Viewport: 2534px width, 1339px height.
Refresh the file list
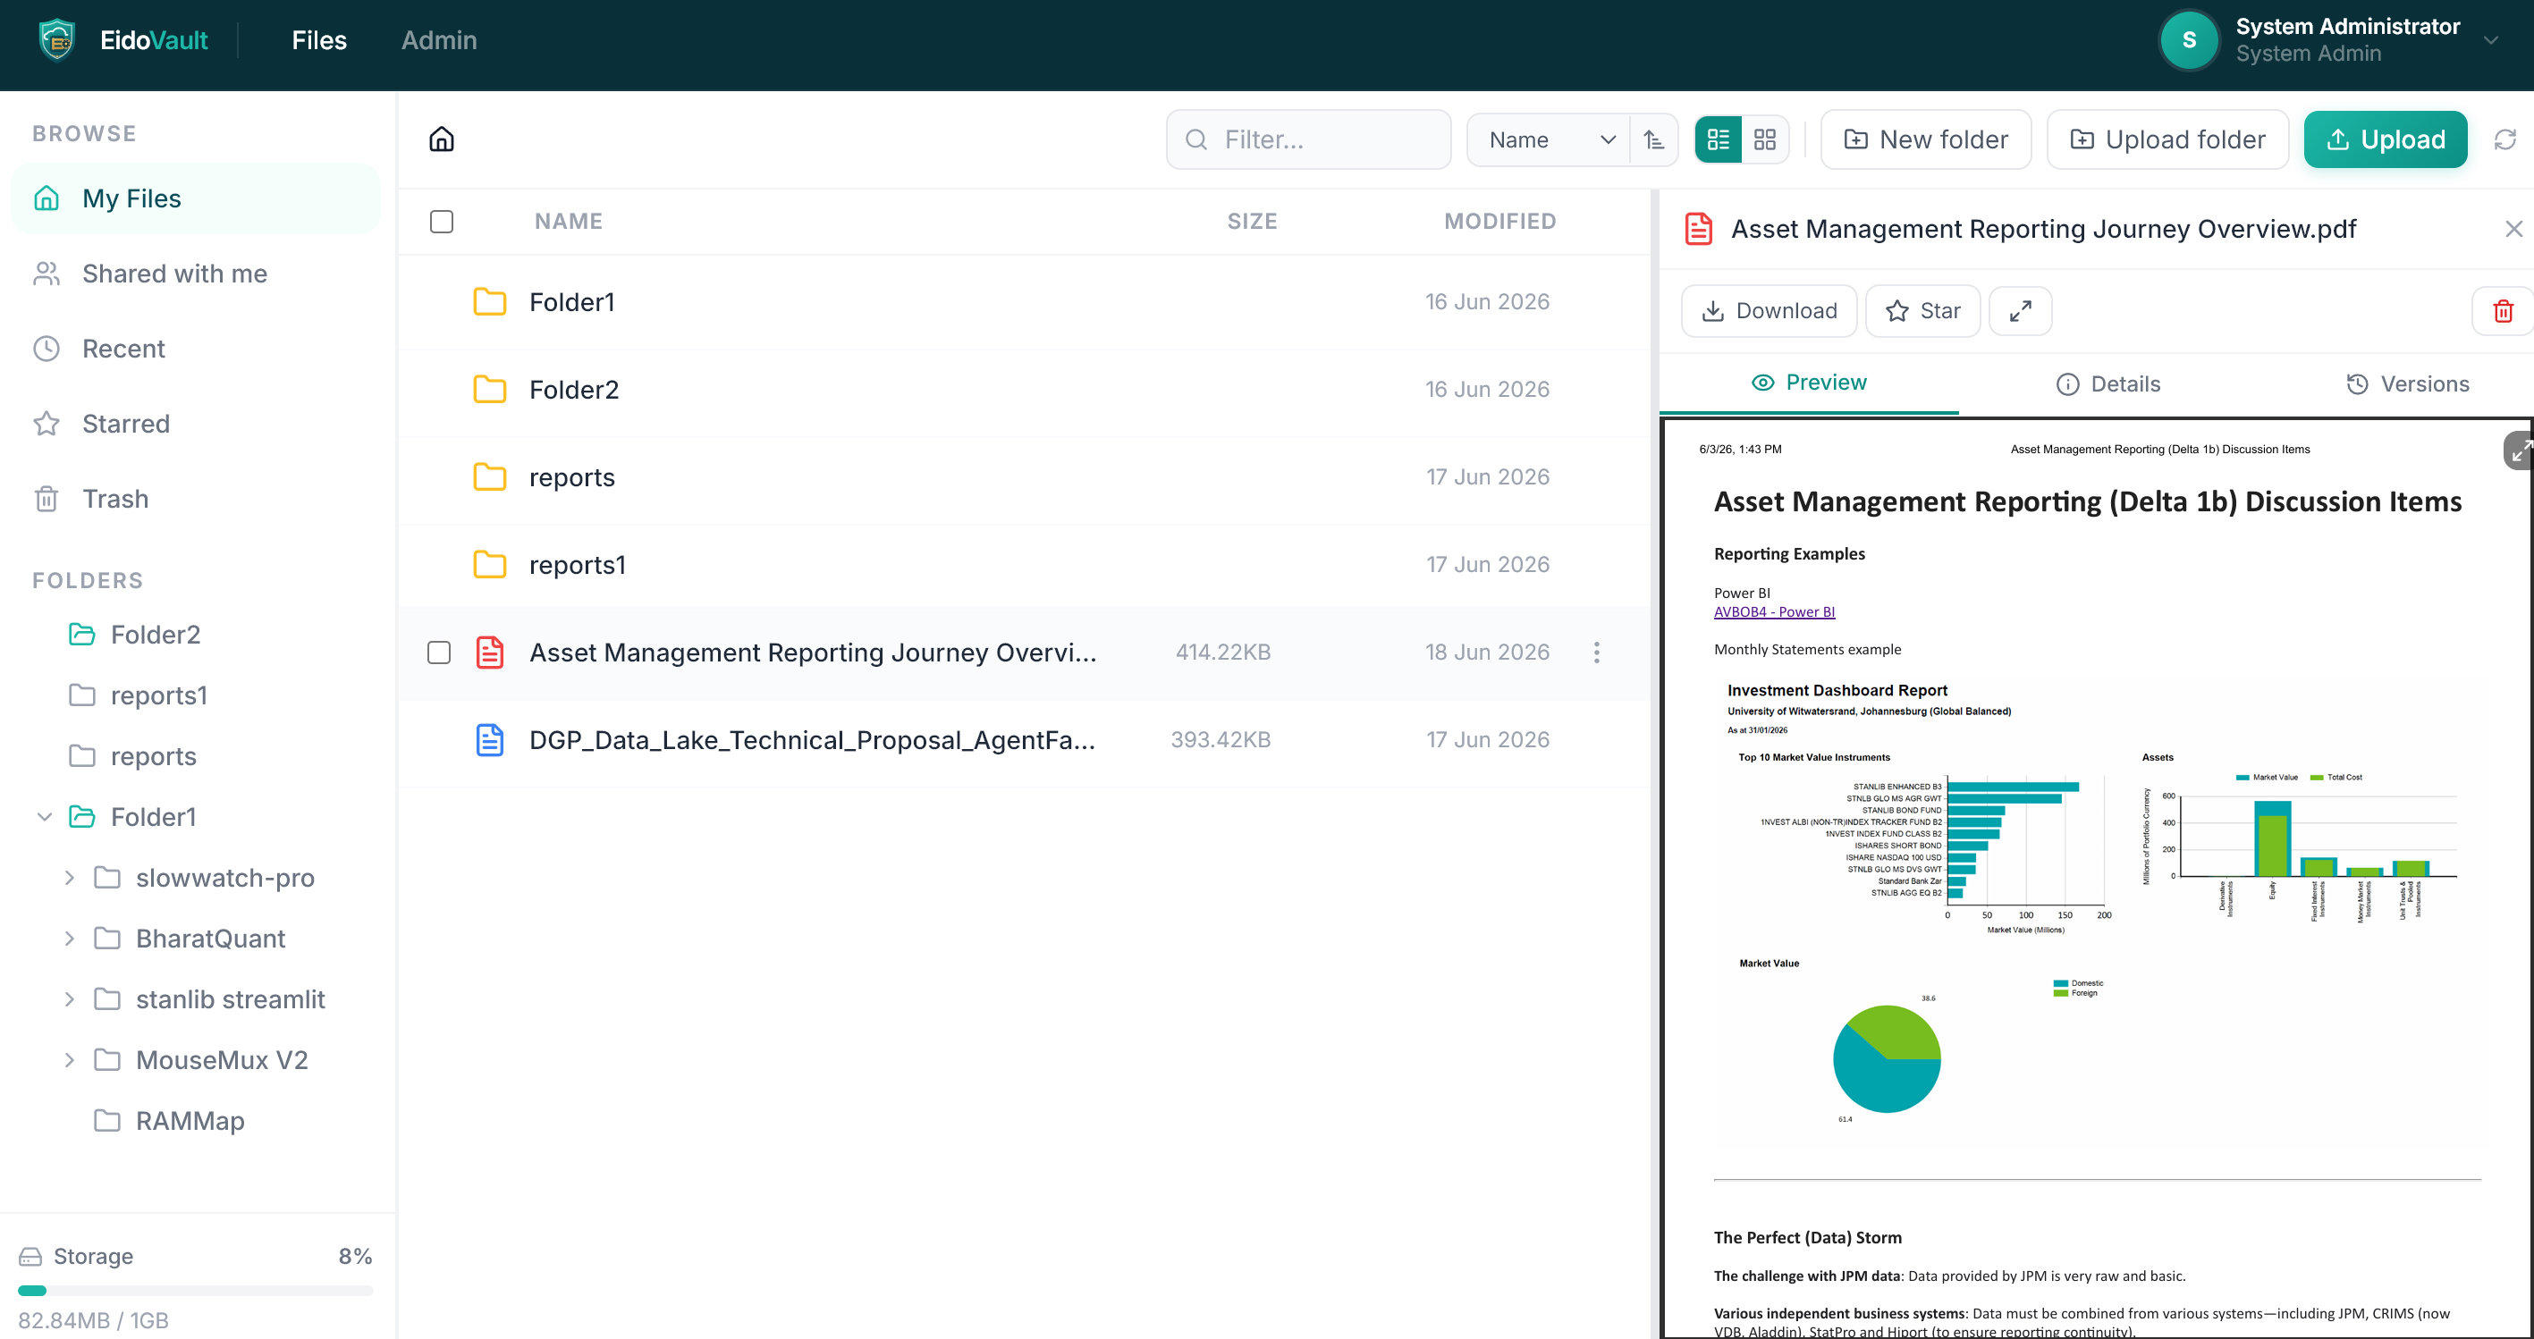point(2504,139)
